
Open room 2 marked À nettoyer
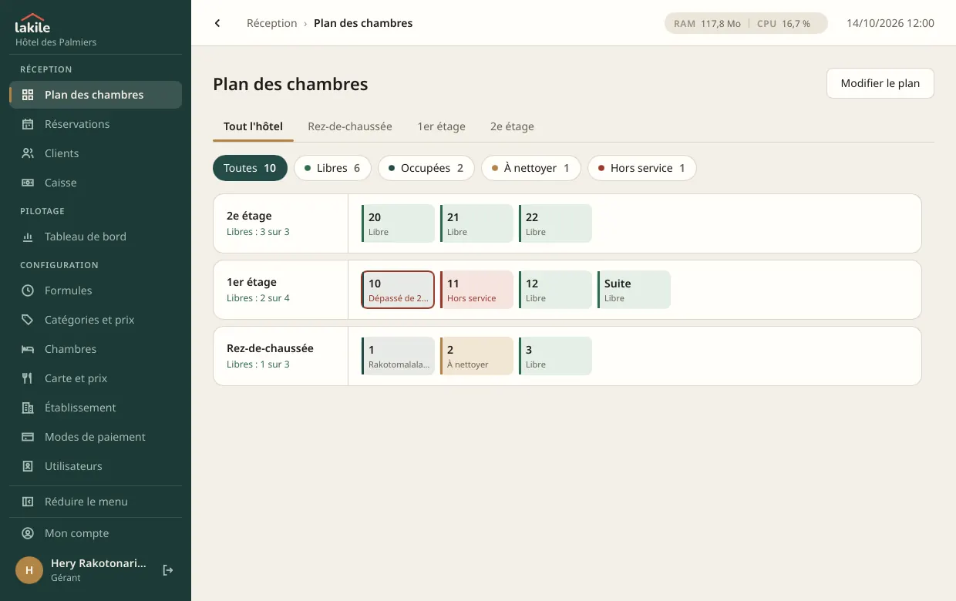click(x=476, y=356)
